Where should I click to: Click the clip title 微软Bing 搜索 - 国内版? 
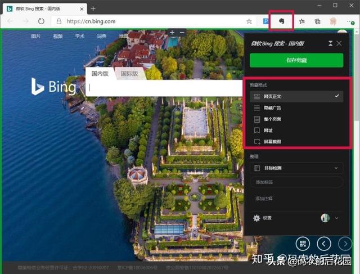(277, 43)
